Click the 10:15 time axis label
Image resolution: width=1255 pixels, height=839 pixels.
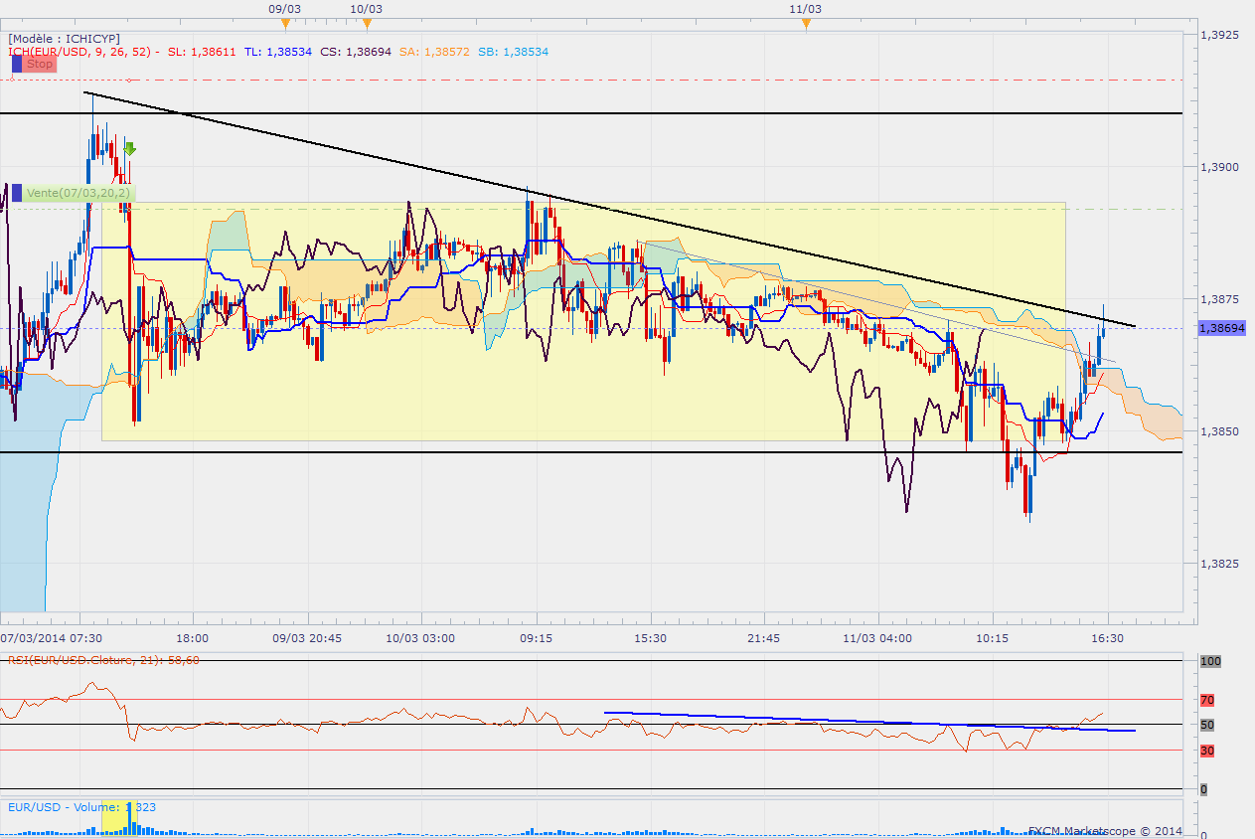click(993, 638)
